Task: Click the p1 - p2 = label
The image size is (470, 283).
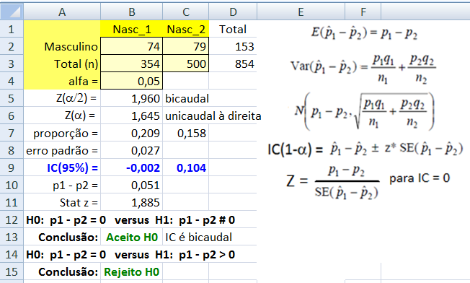Action: (62, 185)
